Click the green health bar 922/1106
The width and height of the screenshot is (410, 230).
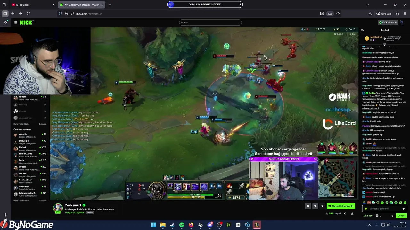click(x=191, y=195)
